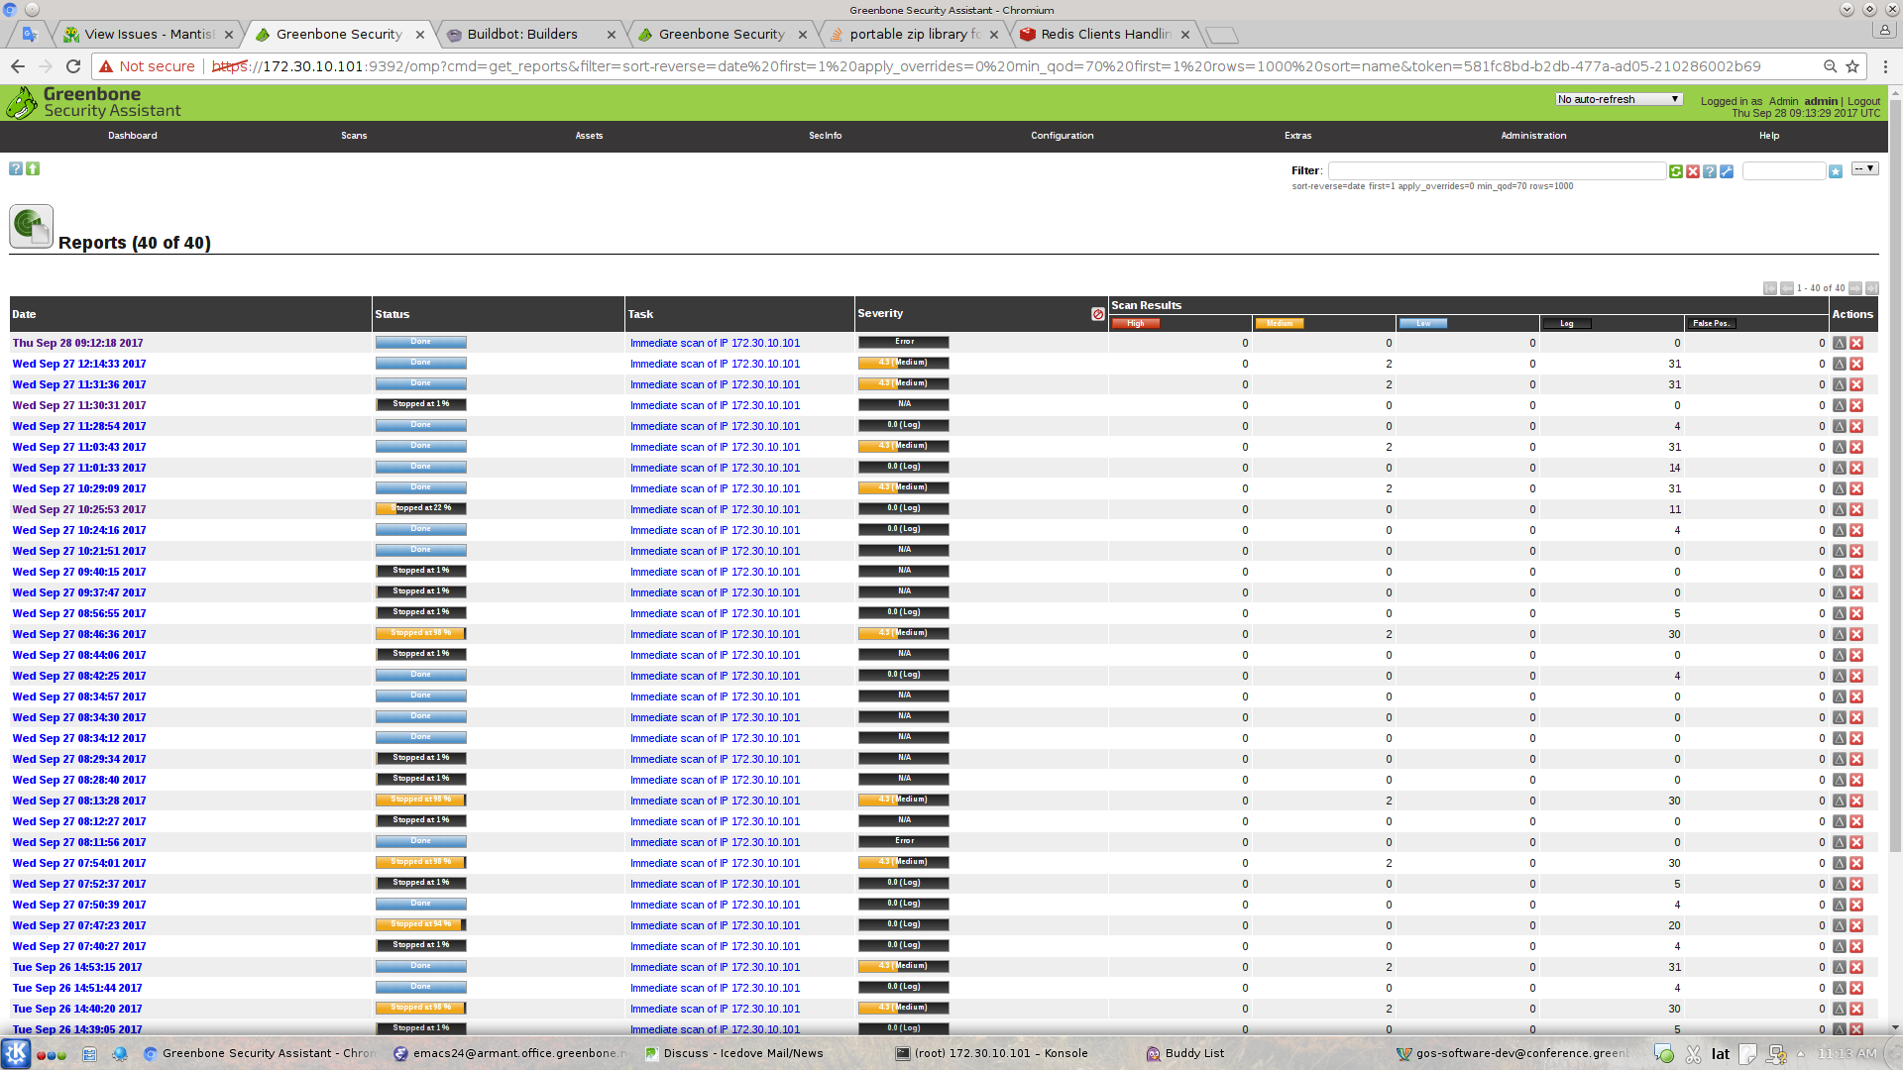
Task: Sort by Medium results label
Action: pos(1280,324)
